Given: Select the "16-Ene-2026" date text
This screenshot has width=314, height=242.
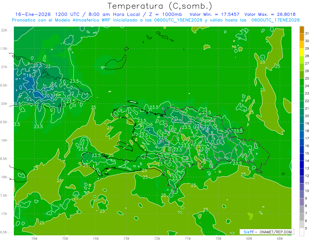Looking at the screenshot, I should click(33, 14).
